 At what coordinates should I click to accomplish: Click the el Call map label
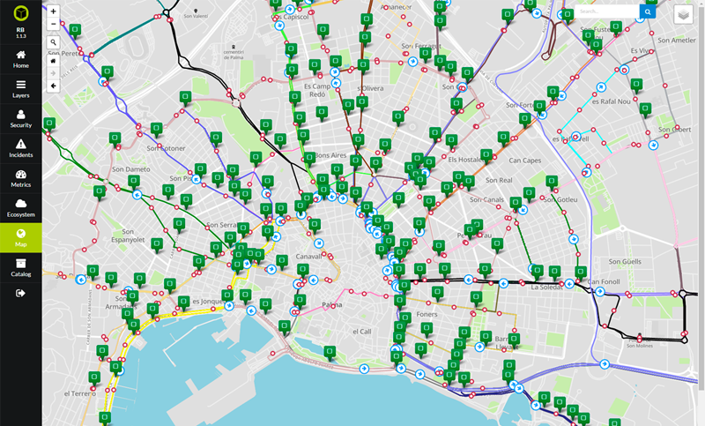(x=362, y=332)
